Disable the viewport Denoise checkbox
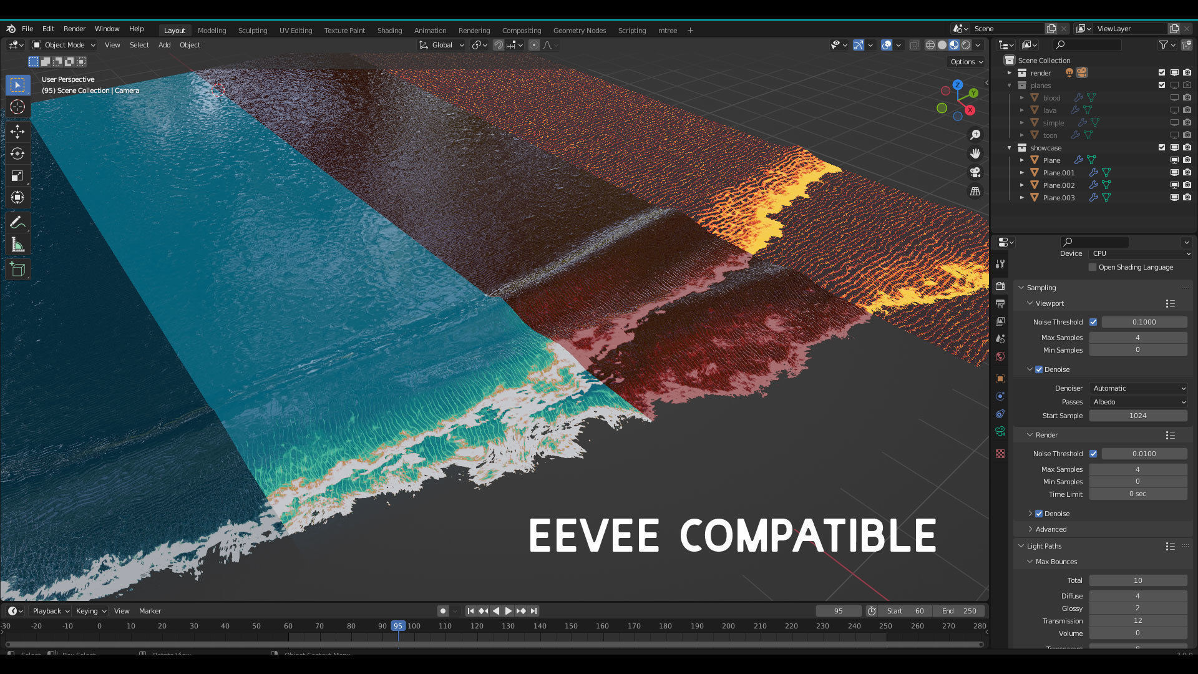 (1039, 369)
